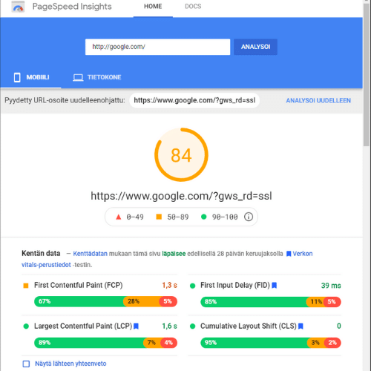Click the vertical page scrollbar thumb
Screen dimensions: 371x371
(x=367, y=74)
